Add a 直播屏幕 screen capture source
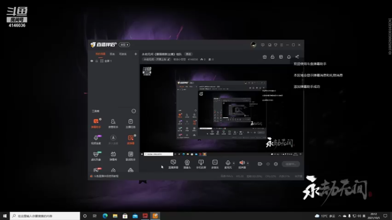Screen dimensions: 392x220 click(x=173, y=164)
